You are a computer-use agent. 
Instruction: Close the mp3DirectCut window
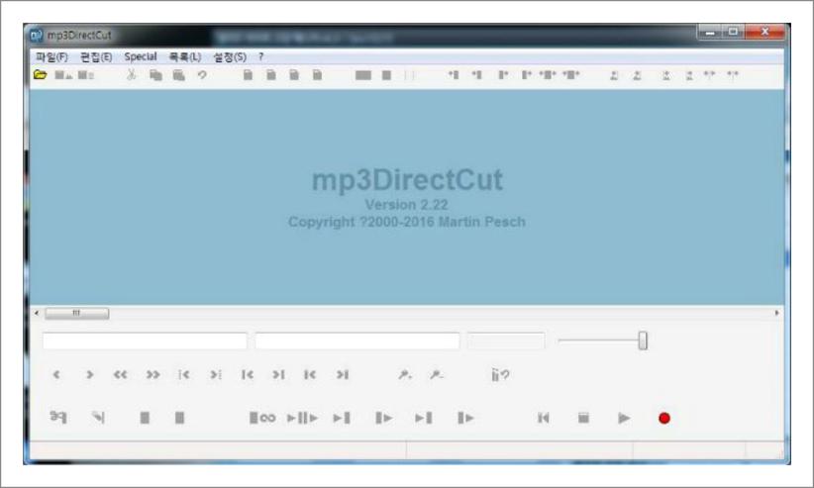[764, 33]
